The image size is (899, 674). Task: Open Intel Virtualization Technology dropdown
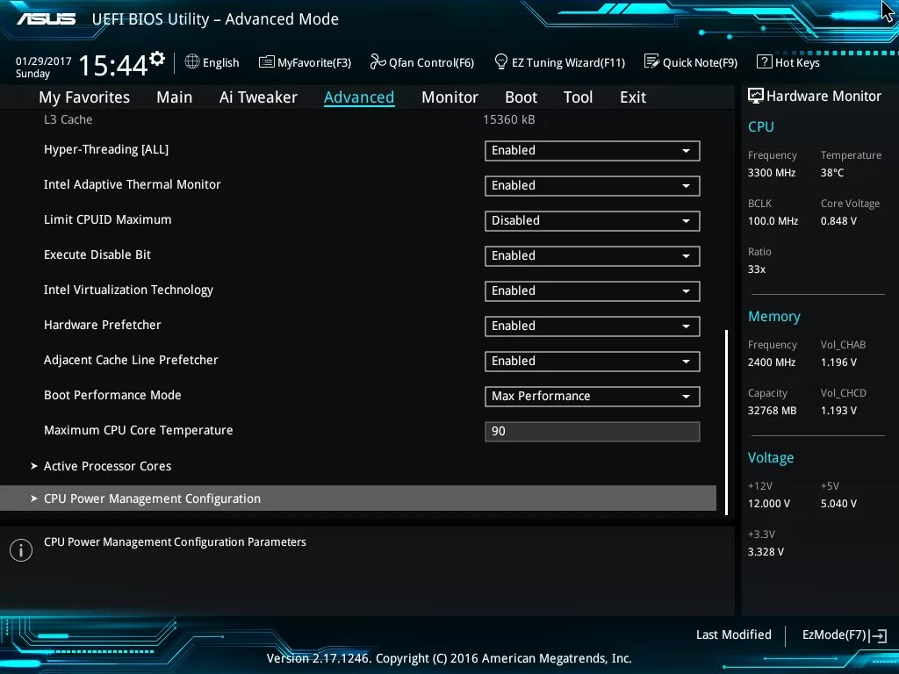point(593,291)
